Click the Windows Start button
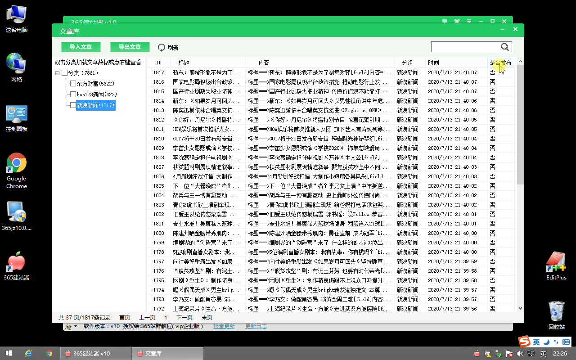 (8, 353)
